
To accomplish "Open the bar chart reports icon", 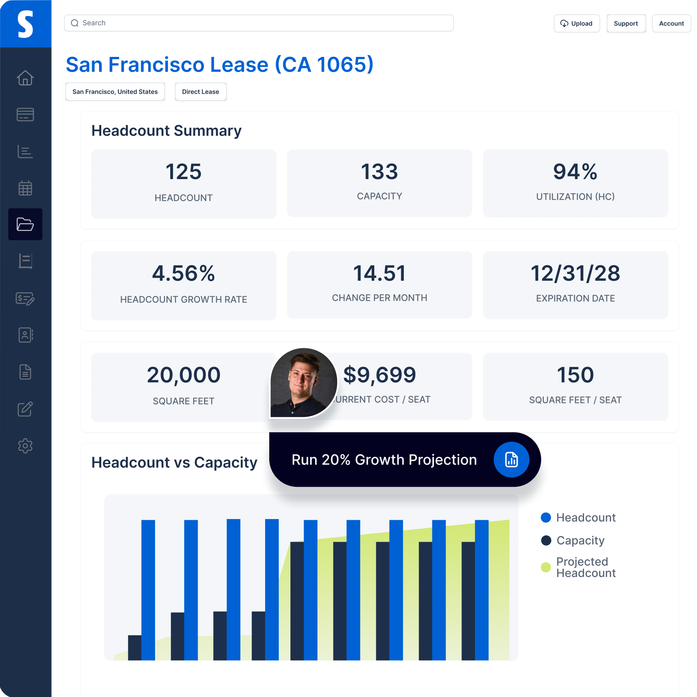I will (25, 151).
